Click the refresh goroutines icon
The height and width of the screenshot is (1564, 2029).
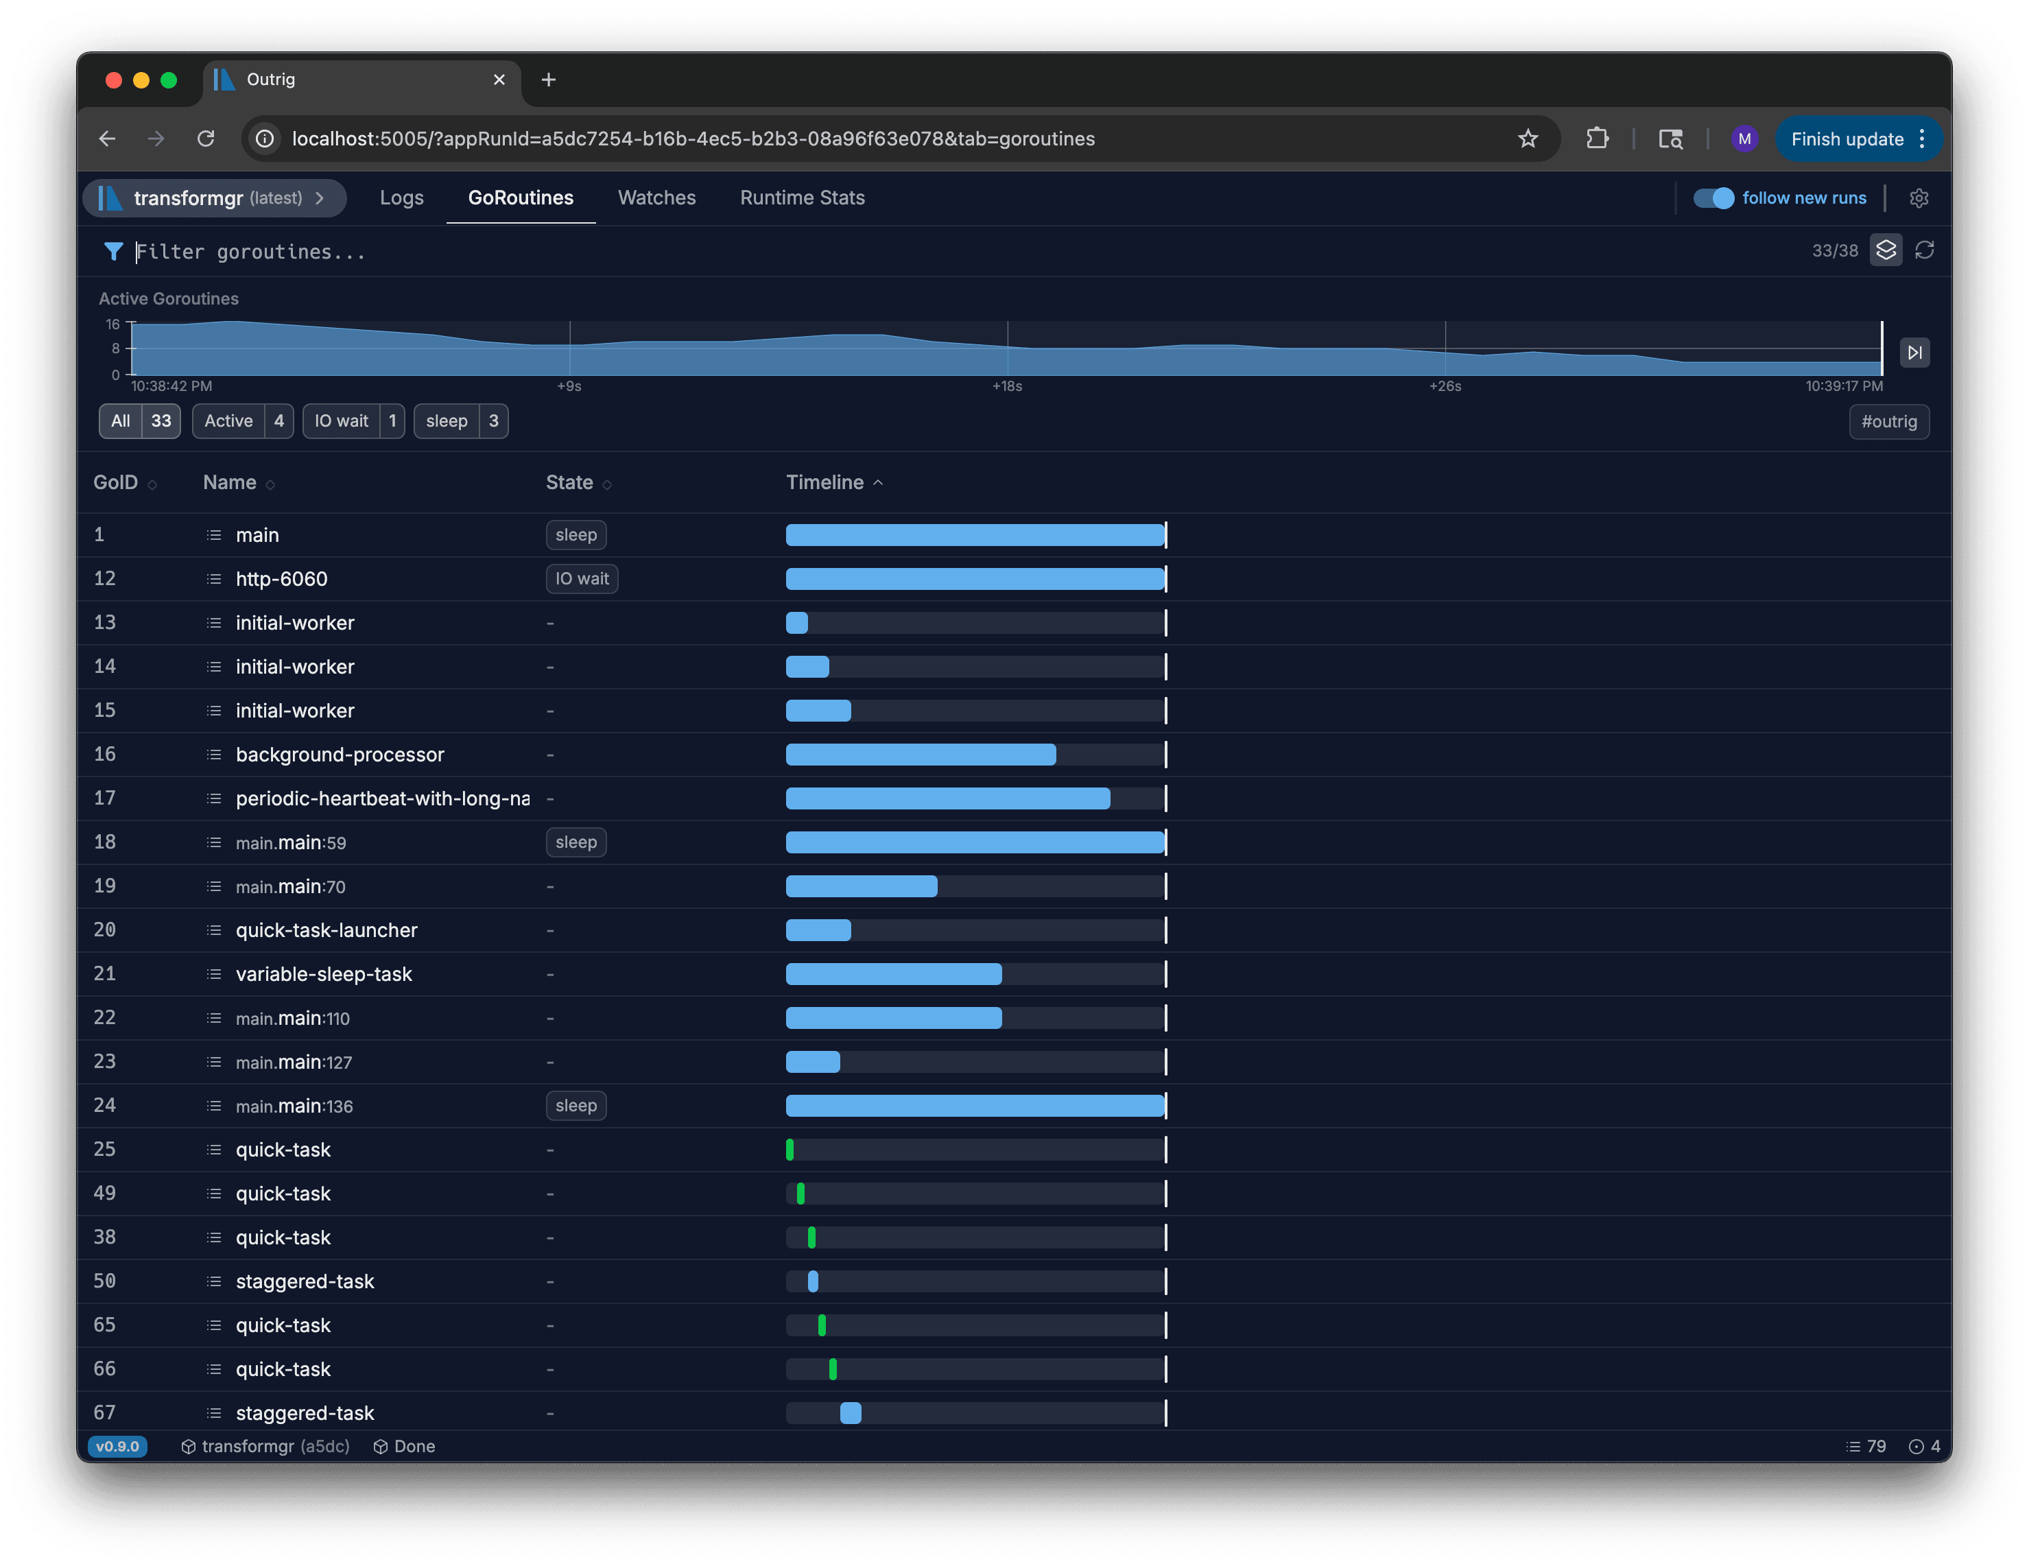tap(1924, 250)
